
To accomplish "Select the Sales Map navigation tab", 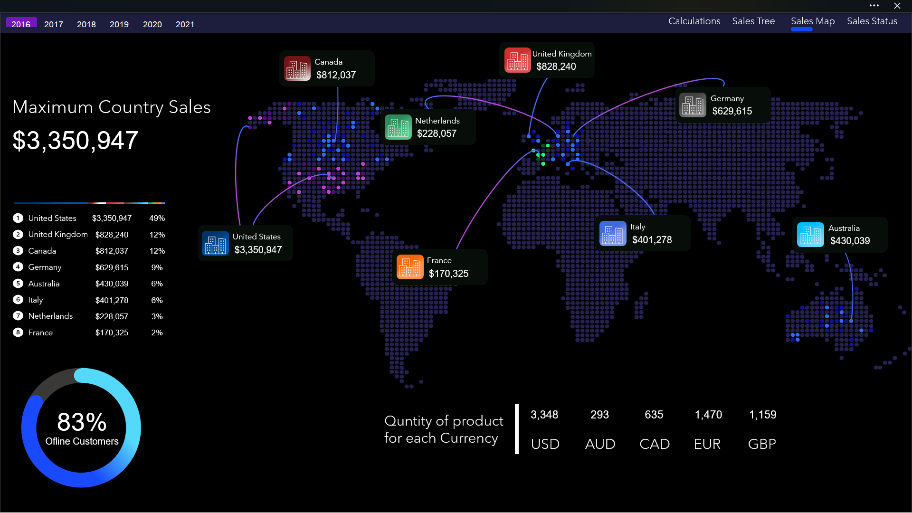I will 812,21.
